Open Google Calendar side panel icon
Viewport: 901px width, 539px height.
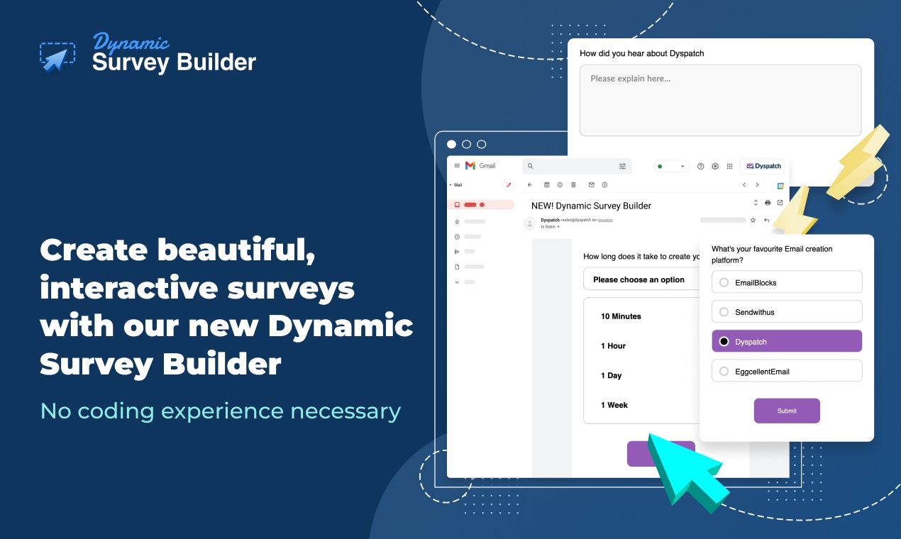[x=780, y=186]
